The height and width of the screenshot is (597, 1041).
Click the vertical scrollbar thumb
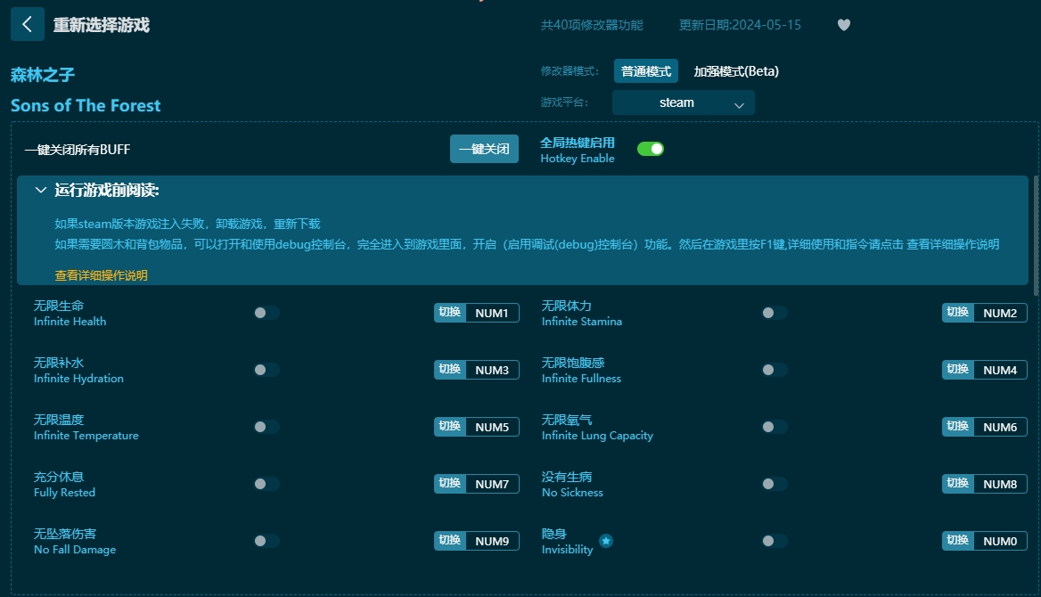(1036, 236)
